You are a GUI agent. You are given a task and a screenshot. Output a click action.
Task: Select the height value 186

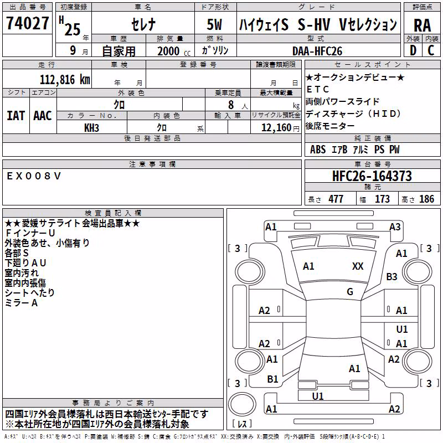(426, 199)
